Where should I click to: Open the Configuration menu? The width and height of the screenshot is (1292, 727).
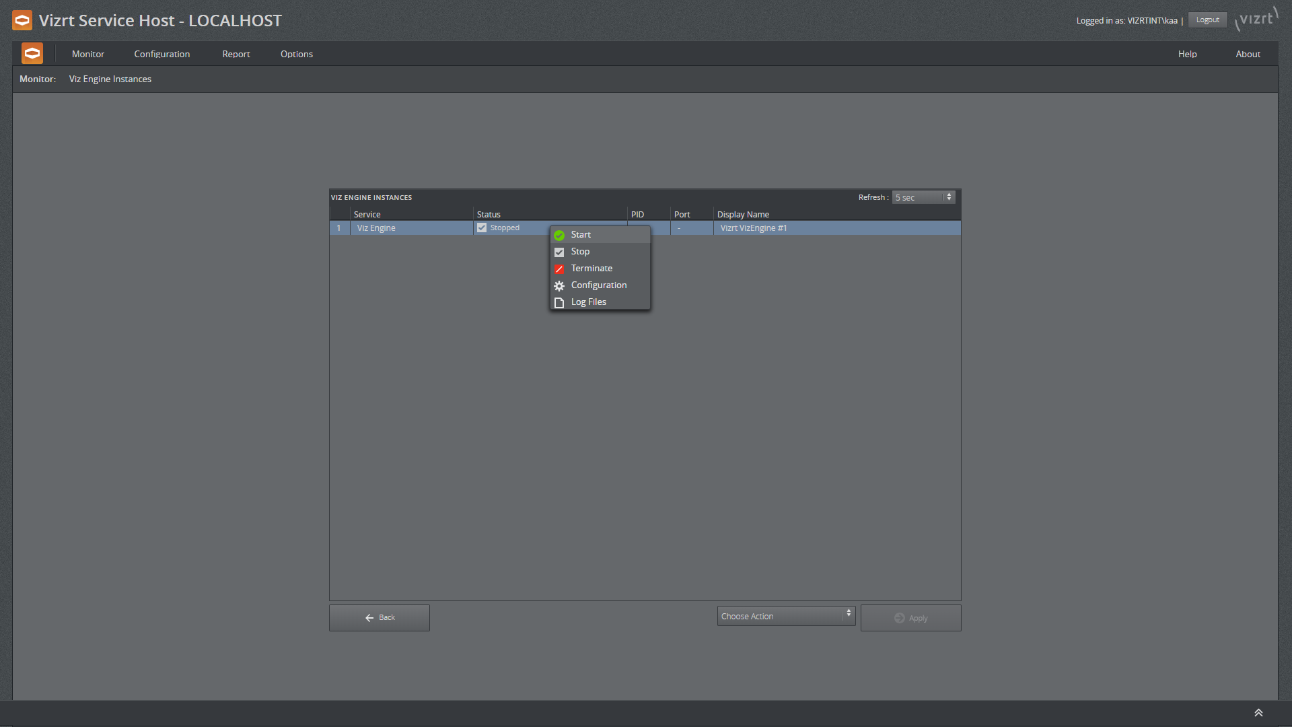click(x=599, y=285)
